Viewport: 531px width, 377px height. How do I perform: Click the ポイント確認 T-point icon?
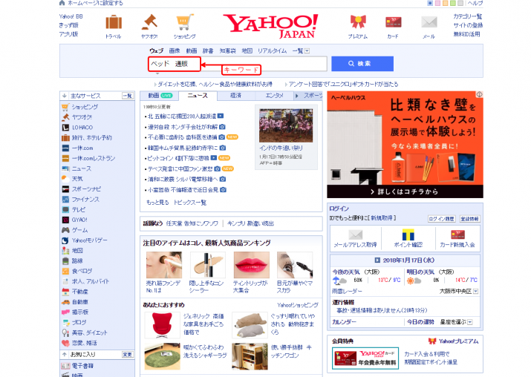408,235
